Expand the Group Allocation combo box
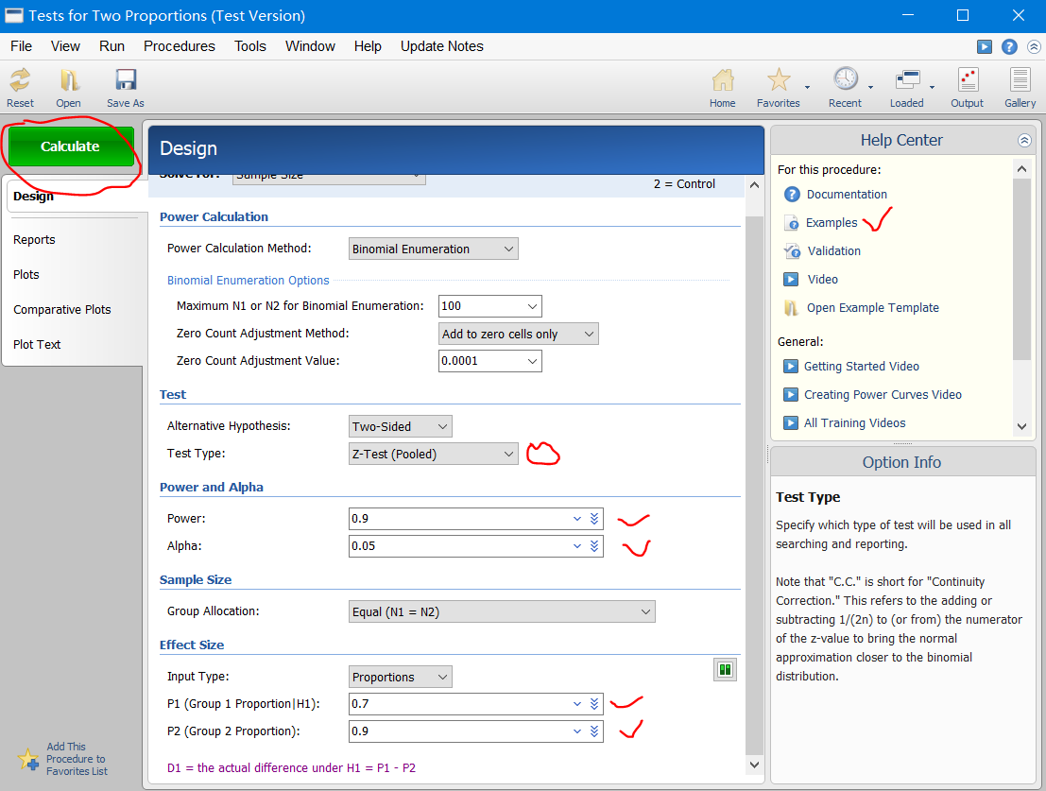Image resolution: width=1046 pixels, height=791 pixels. (x=502, y=611)
